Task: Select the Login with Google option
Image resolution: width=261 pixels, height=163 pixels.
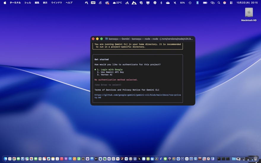Action: [x=109, y=70]
